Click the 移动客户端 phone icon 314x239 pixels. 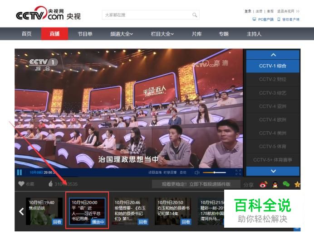279,19
